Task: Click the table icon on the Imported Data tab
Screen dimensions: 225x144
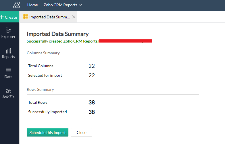Action: point(25,17)
